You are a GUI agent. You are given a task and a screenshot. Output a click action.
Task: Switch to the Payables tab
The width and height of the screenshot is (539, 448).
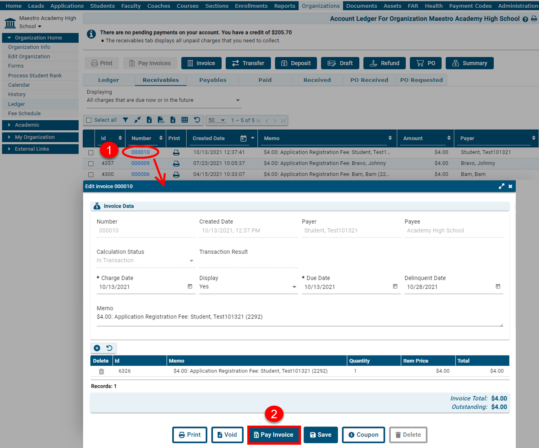click(x=213, y=80)
